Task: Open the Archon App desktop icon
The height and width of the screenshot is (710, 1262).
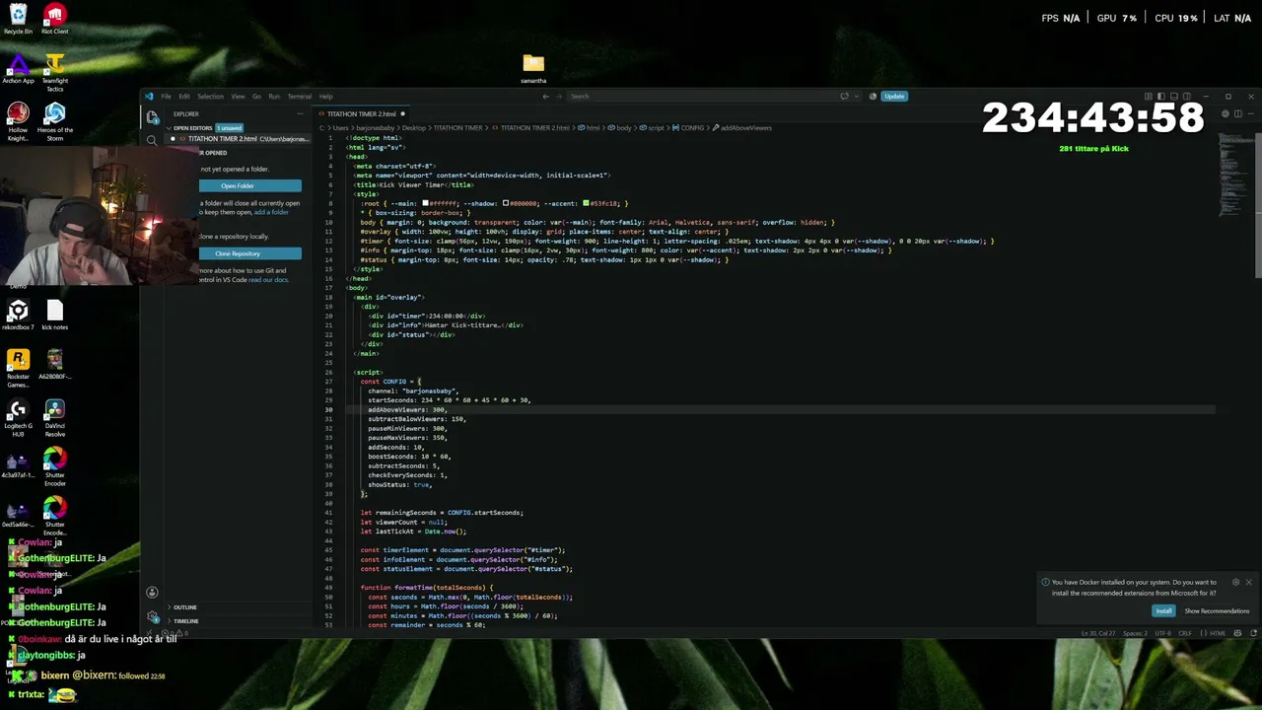Action: tap(18, 70)
